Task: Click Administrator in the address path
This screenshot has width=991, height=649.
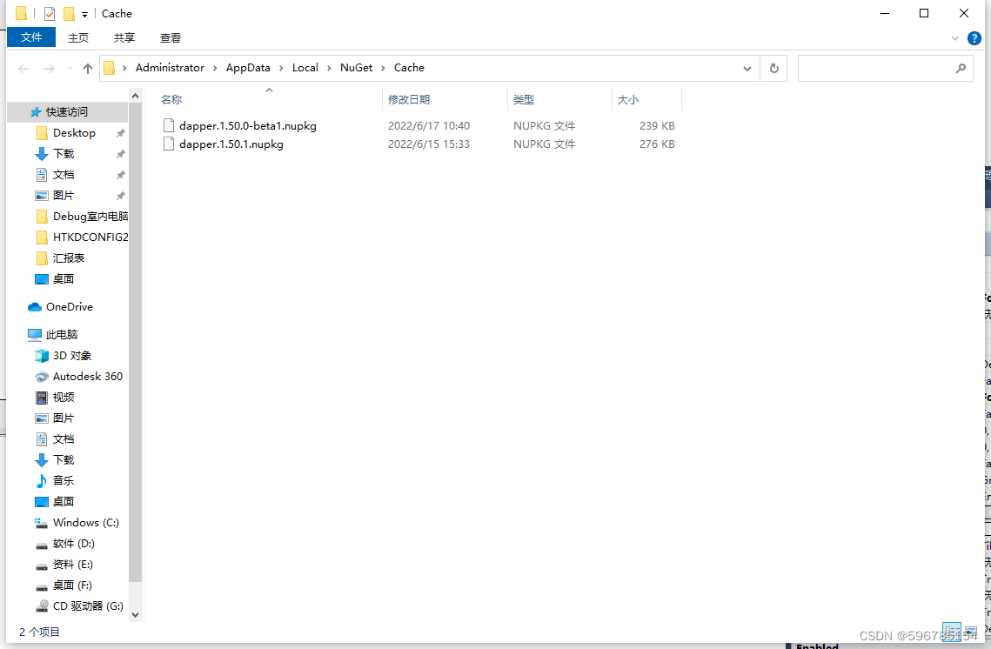Action: tap(170, 68)
